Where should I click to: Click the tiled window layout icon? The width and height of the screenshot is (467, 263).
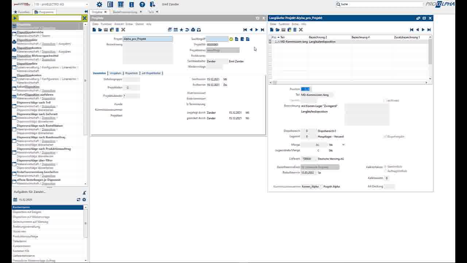[121, 4]
